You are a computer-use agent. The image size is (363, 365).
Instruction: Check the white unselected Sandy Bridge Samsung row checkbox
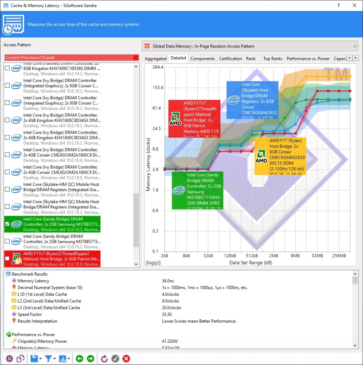pos(7,241)
